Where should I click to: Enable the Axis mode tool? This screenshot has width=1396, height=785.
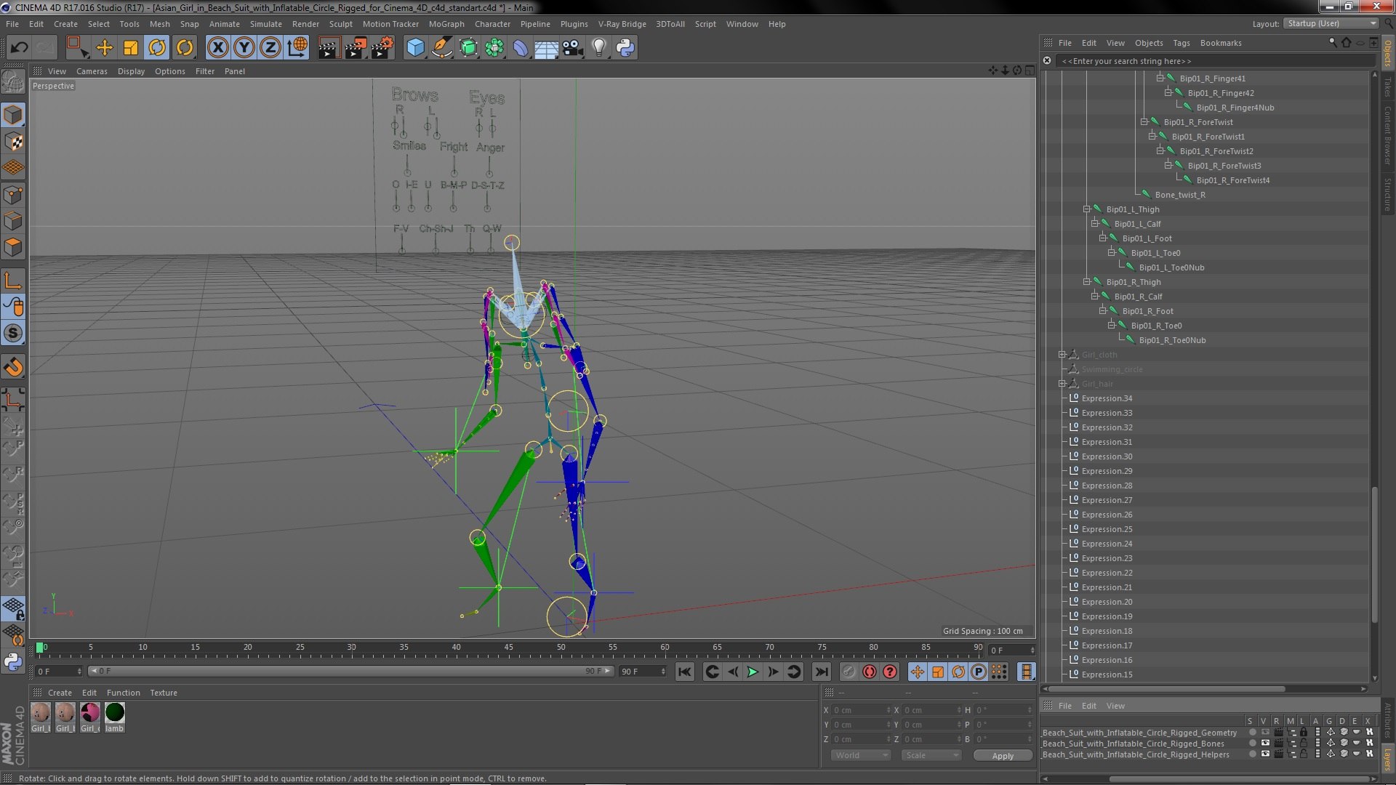pyautogui.click(x=13, y=281)
